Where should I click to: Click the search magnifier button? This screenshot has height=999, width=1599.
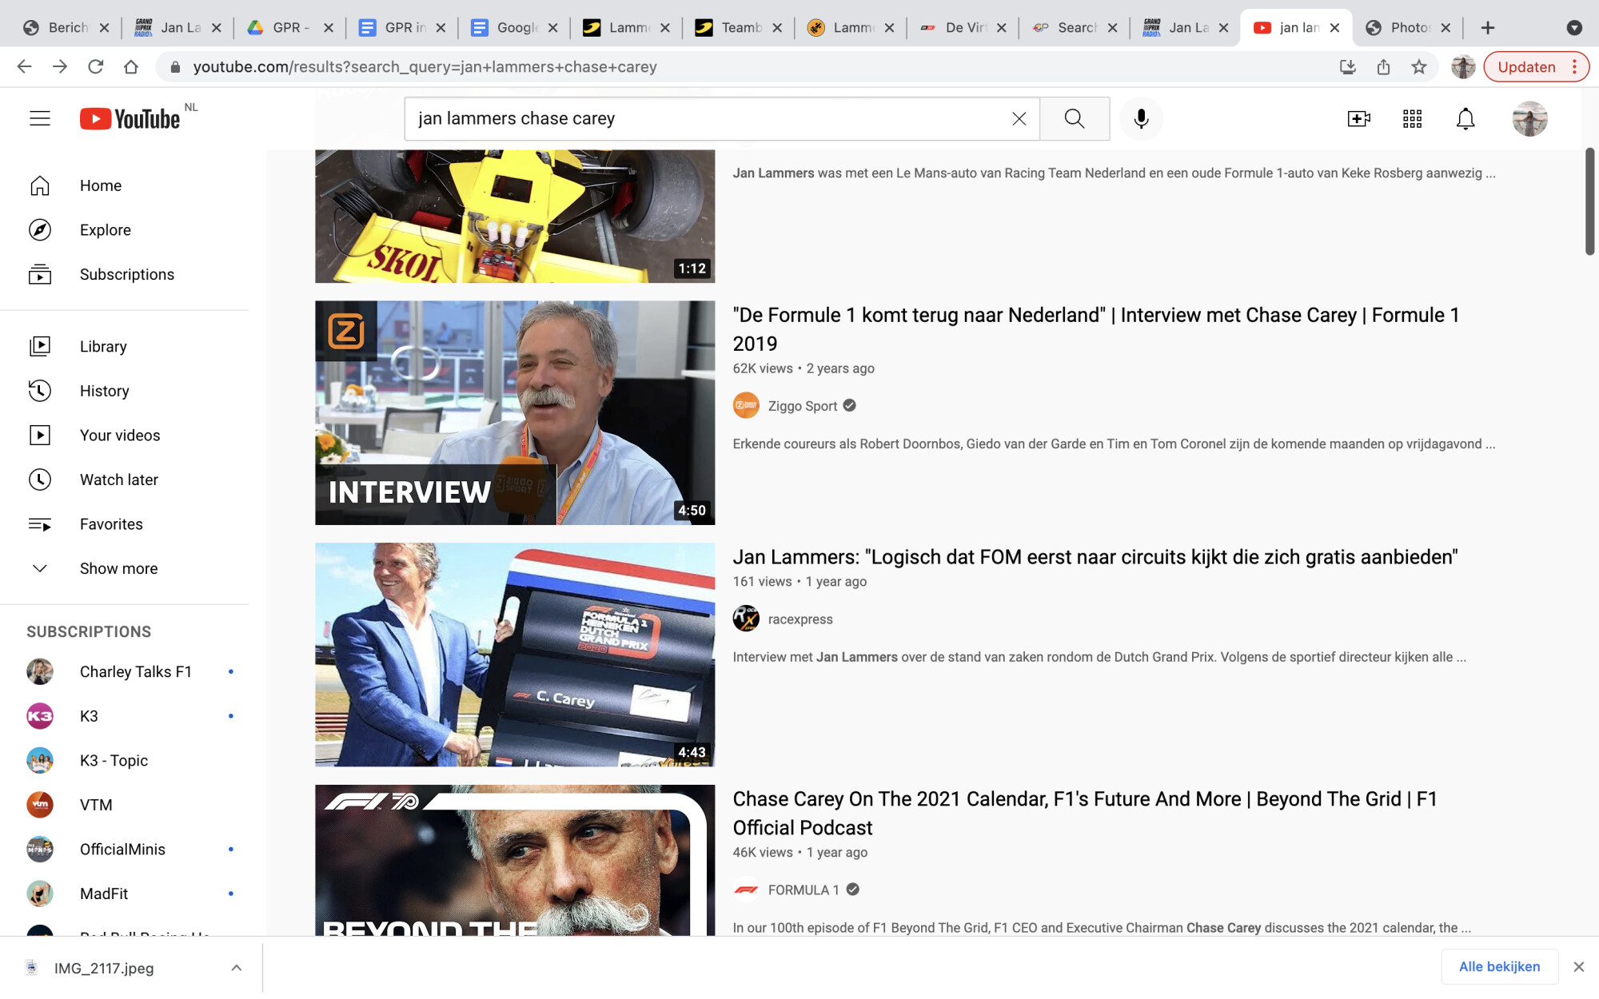[x=1075, y=118]
